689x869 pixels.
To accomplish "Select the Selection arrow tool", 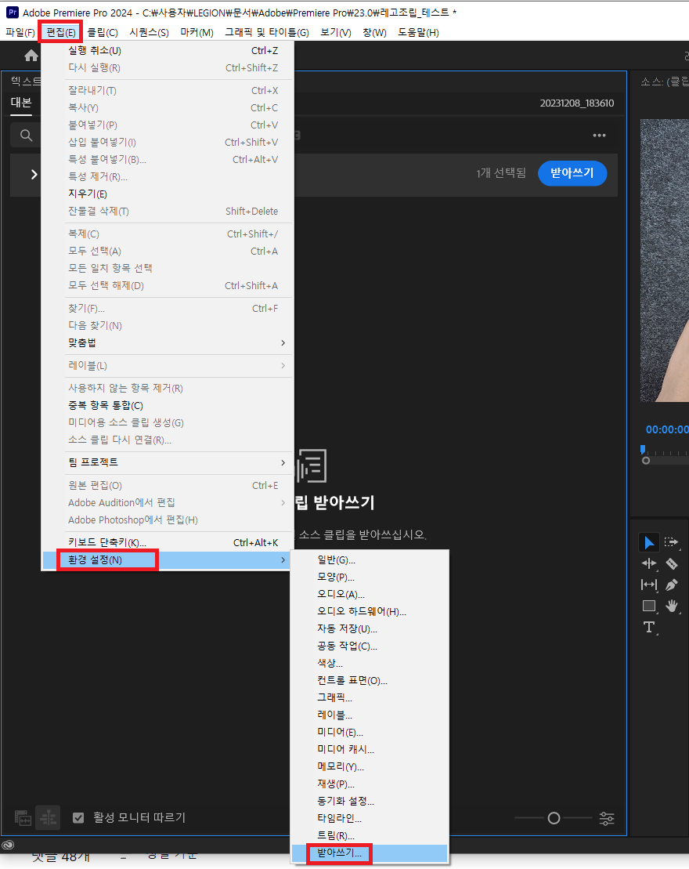I will pos(649,542).
